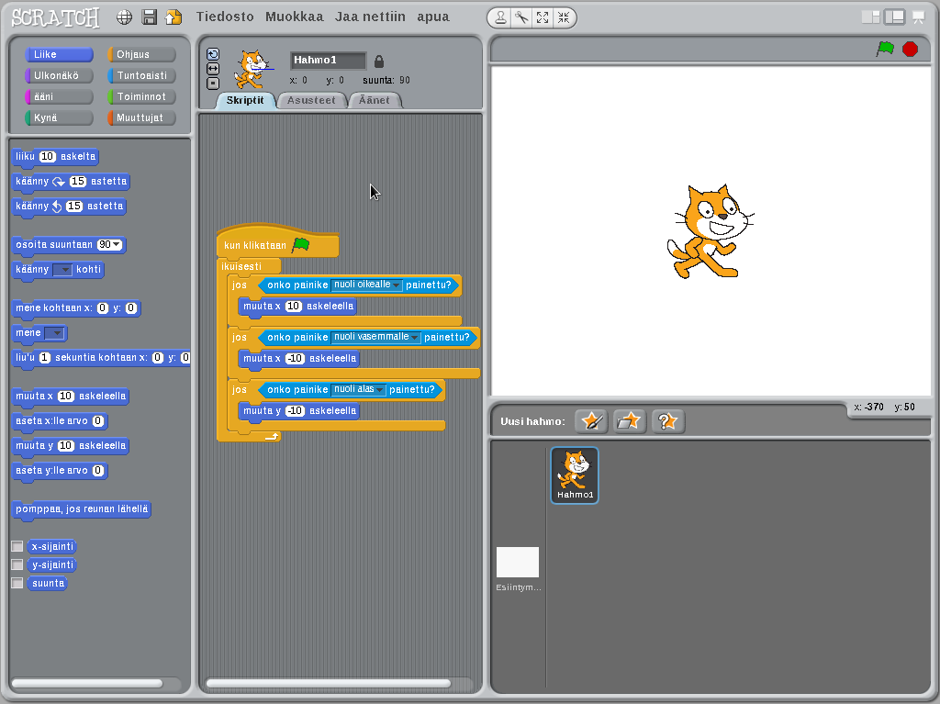Paint a new sprite
The image size is (940, 704).
point(591,421)
